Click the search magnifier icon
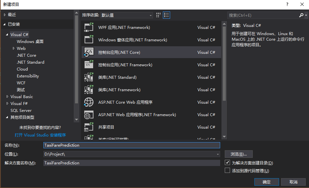The height and width of the screenshot is (188, 309). pos(301,15)
